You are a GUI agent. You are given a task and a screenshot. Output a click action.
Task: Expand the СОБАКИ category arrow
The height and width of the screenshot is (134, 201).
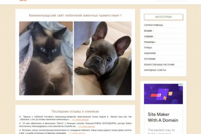[x=154, y=37]
